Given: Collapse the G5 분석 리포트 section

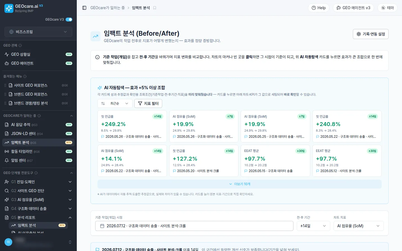Looking at the screenshot, I should coord(38,218).
